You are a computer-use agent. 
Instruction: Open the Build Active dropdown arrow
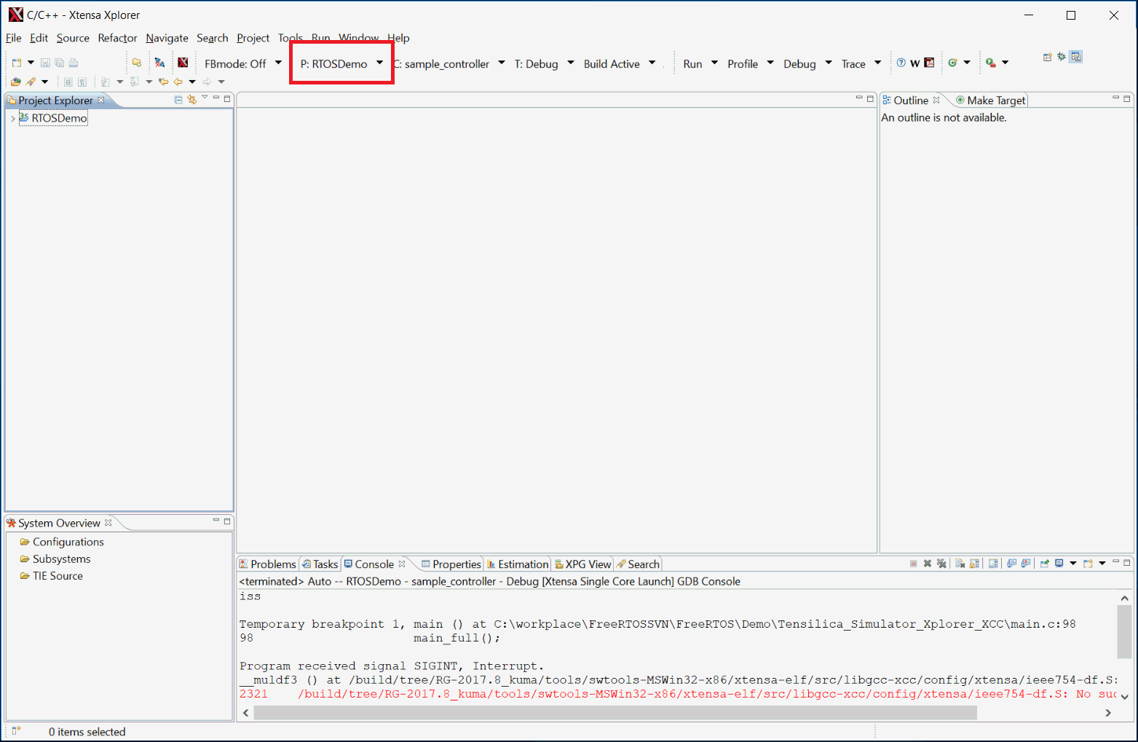pyautogui.click(x=652, y=63)
